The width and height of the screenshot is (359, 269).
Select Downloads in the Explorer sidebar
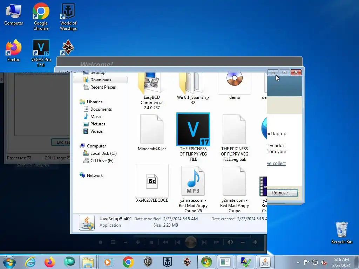[101, 80]
